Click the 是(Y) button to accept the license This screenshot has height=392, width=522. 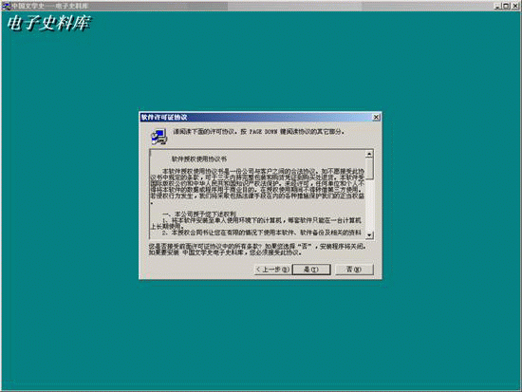pyautogui.click(x=311, y=270)
